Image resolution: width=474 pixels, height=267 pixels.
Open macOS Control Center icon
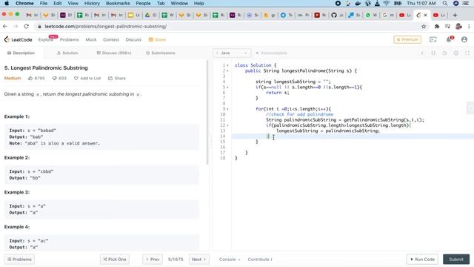466,3
